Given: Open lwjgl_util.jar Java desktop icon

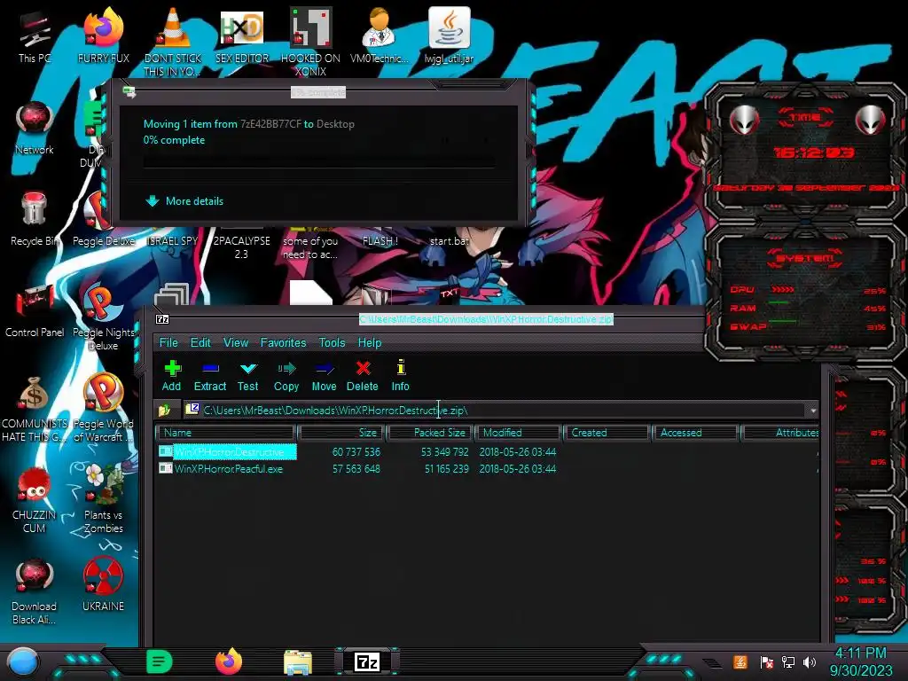Looking at the screenshot, I should click(x=449, y=35).
